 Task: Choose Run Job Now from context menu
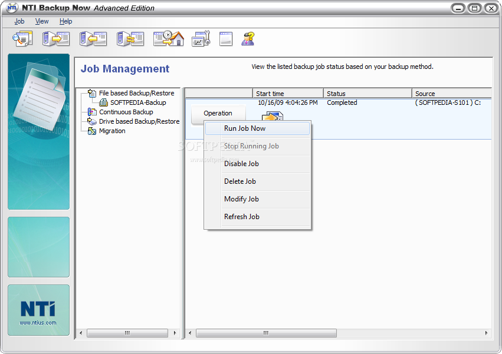click(x=257, y=128)
